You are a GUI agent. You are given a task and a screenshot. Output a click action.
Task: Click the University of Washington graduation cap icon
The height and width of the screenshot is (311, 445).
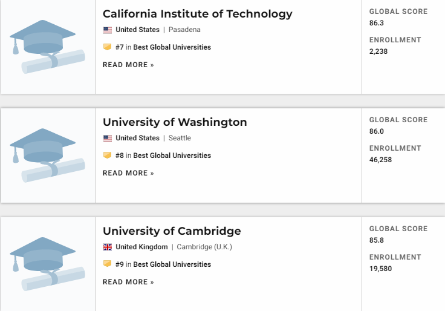tap(47, 155)
